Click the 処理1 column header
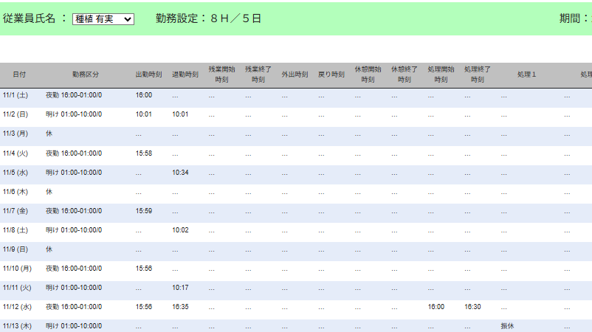Screen dimensions: 592x332 tap(526, 75)
